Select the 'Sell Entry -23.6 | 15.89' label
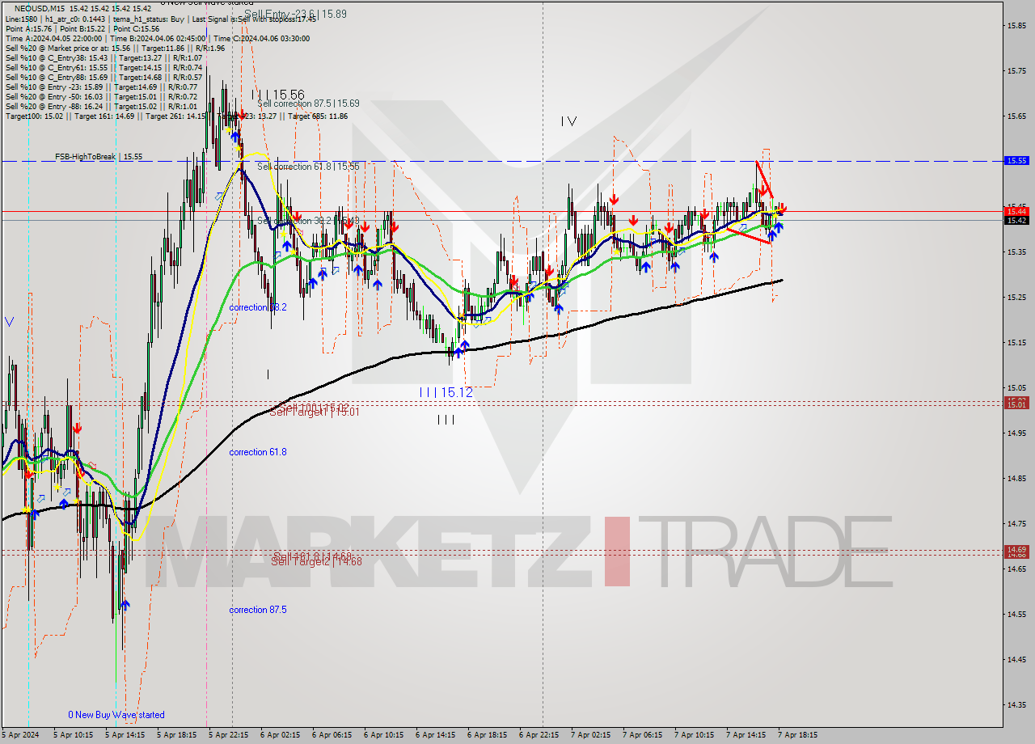The height and width of the screenshot is (744, 1035). coord(295,14)
